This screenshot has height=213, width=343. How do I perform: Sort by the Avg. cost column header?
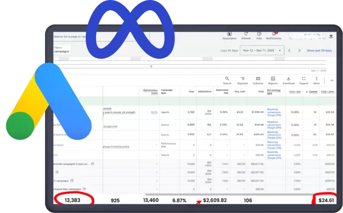pos(240,91)
